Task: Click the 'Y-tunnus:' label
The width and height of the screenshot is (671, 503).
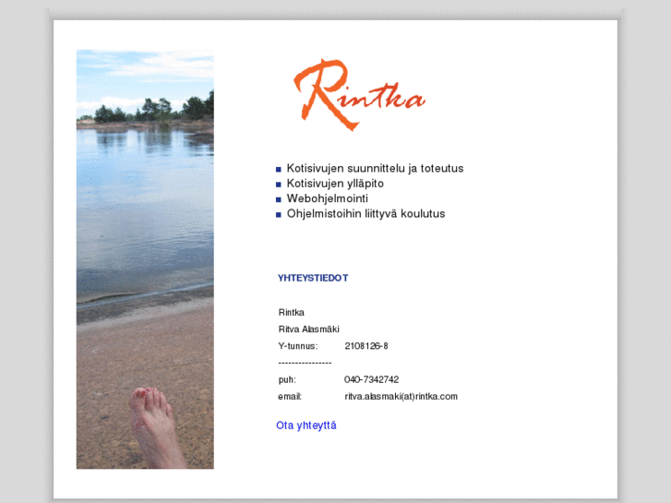Action: (298, 346)
